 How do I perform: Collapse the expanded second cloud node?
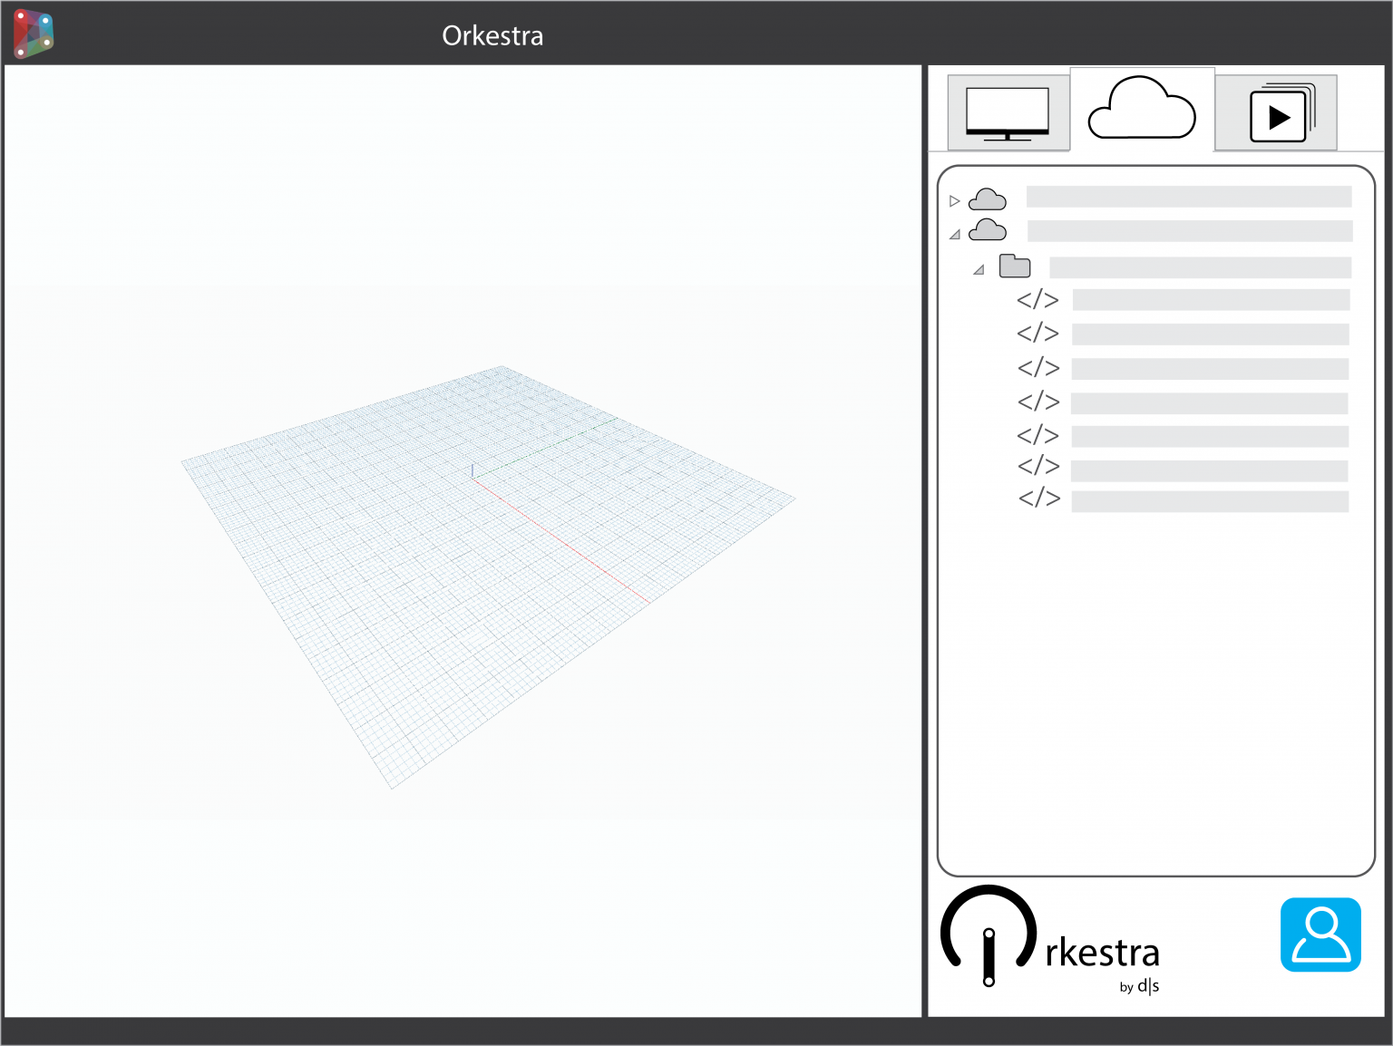coord(954,234)
